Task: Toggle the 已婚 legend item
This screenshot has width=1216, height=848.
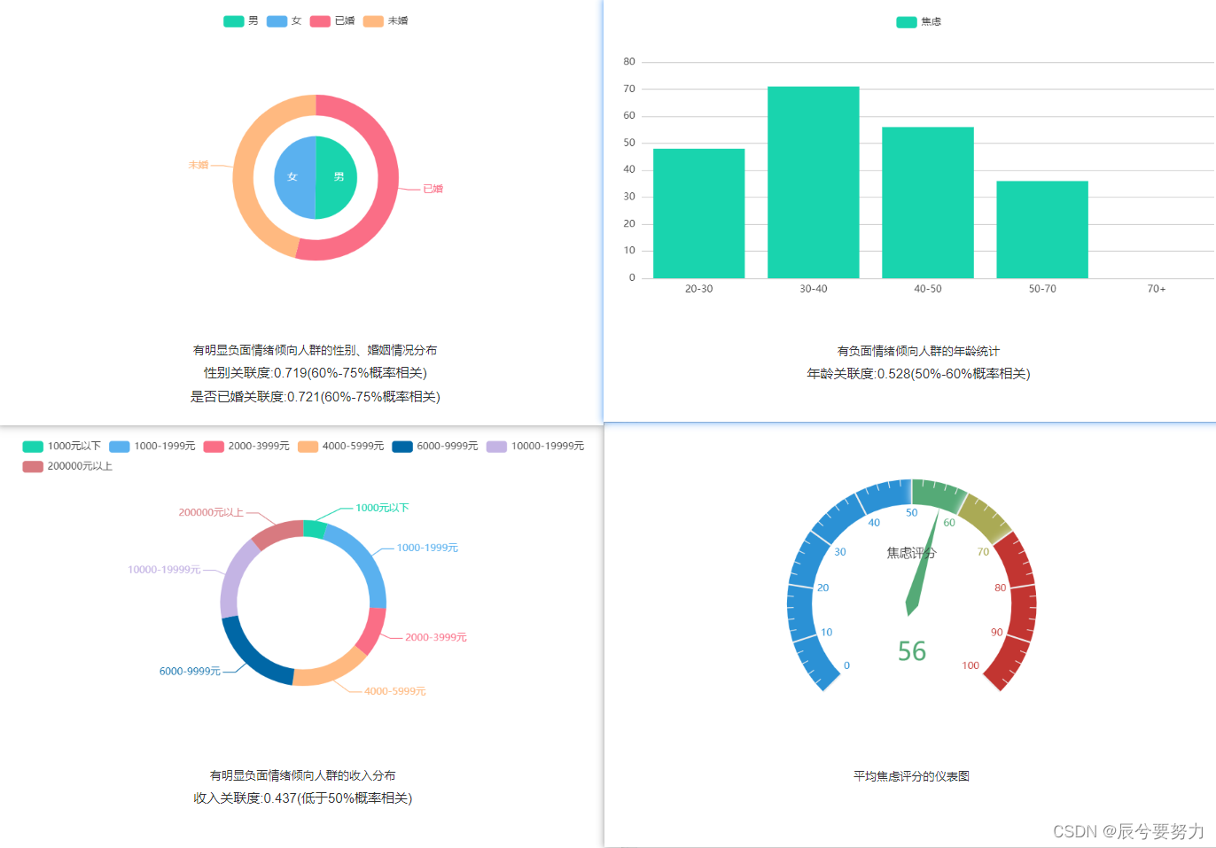Action: 332,20
